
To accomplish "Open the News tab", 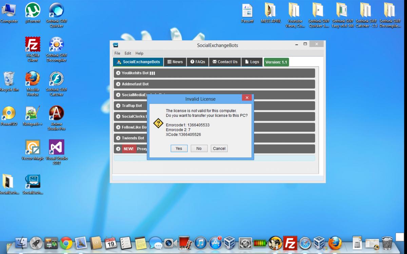I will 175,62.
